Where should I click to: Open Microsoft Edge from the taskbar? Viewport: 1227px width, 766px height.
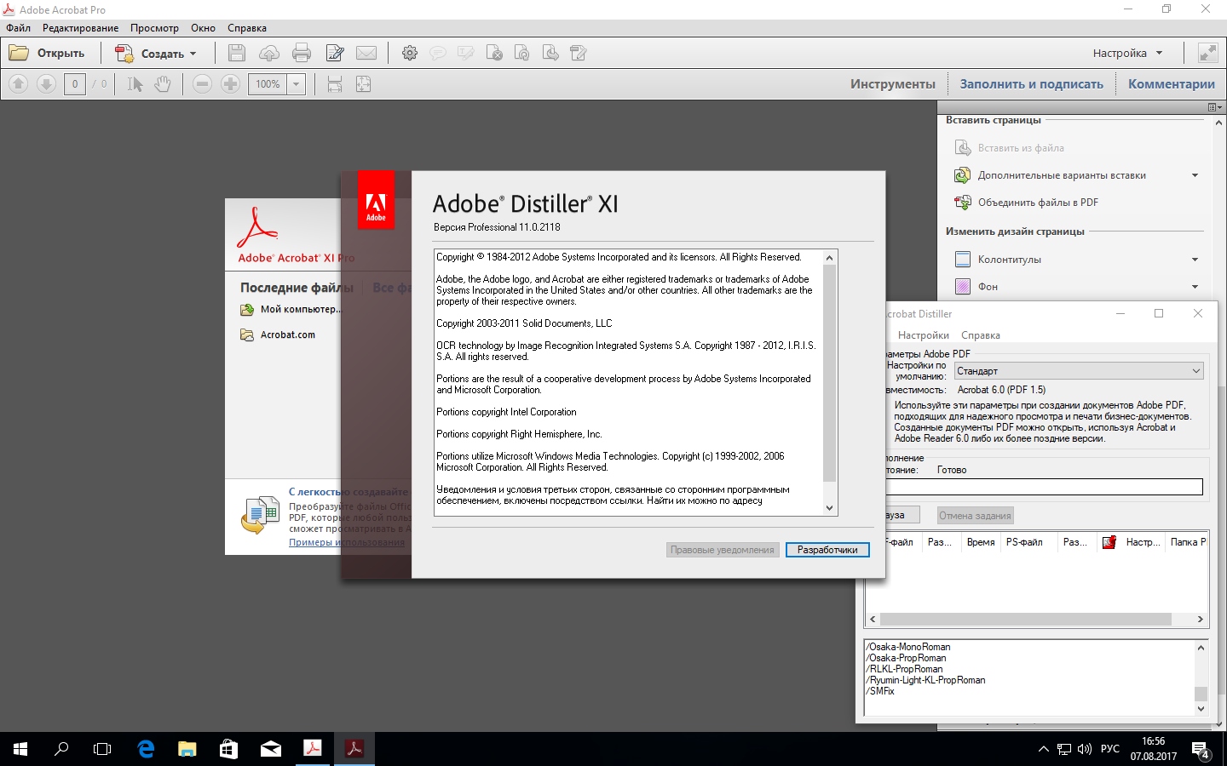pos(146,749)
